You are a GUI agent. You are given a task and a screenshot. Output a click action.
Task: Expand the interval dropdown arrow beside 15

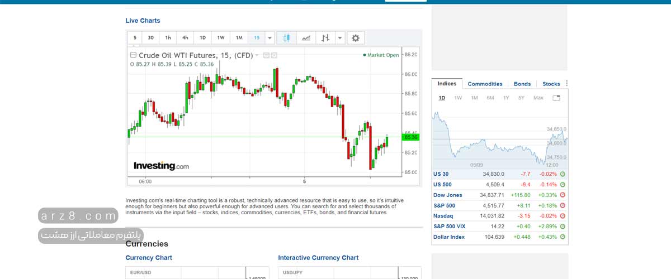[270, 38]
